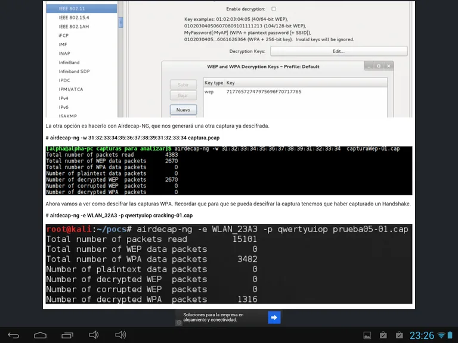Screen dimensions: 458x343
Task: Select iFCP in the protocol list
Action: pyautogui.click(x=63, y=35)
